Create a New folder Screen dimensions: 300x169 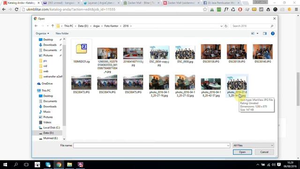click(x=62, y=33)
